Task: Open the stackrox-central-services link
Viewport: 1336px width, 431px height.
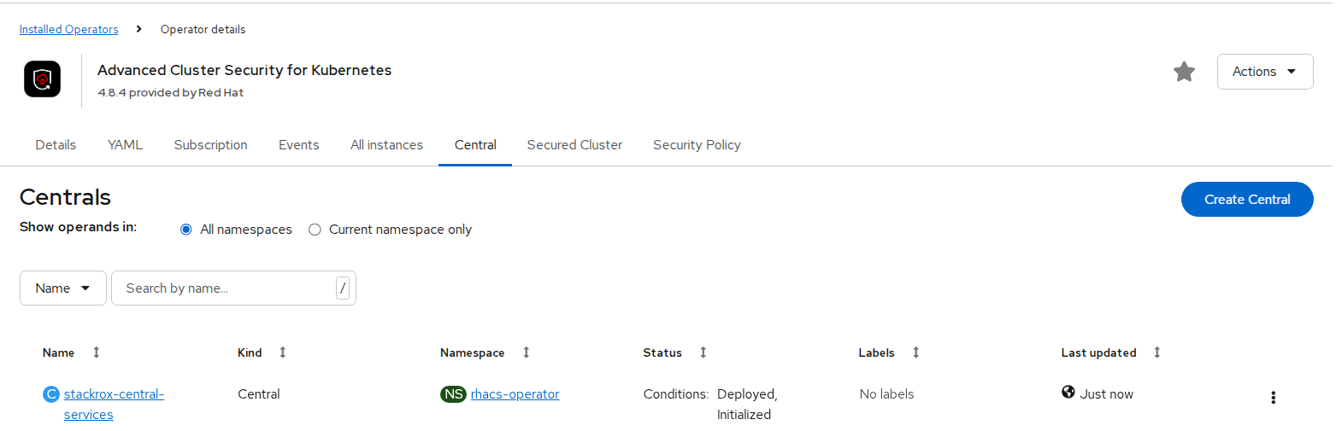Action: pos(114,394)
